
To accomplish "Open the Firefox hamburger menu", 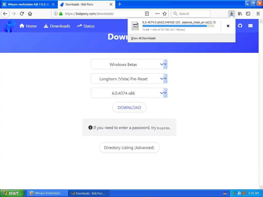I will [258, 14].
